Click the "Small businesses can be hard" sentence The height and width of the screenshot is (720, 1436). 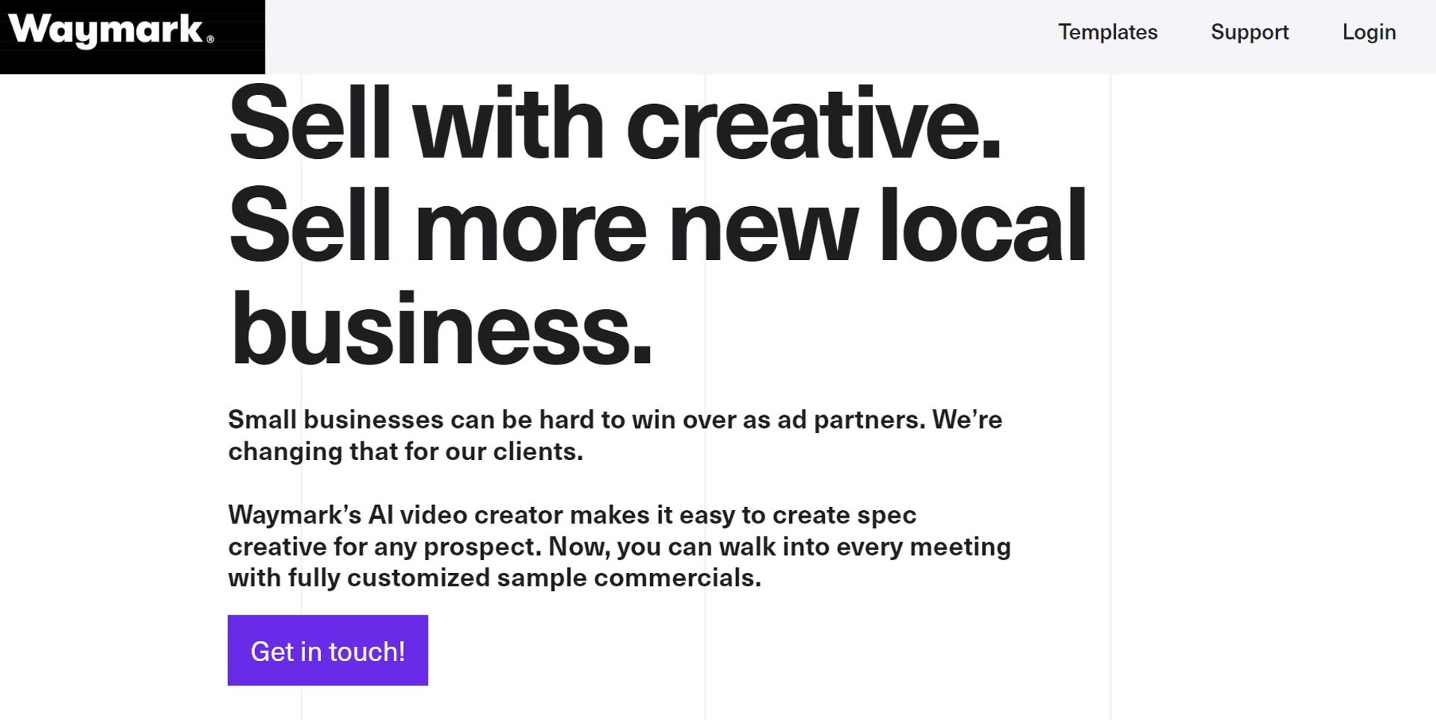point(613,420)
